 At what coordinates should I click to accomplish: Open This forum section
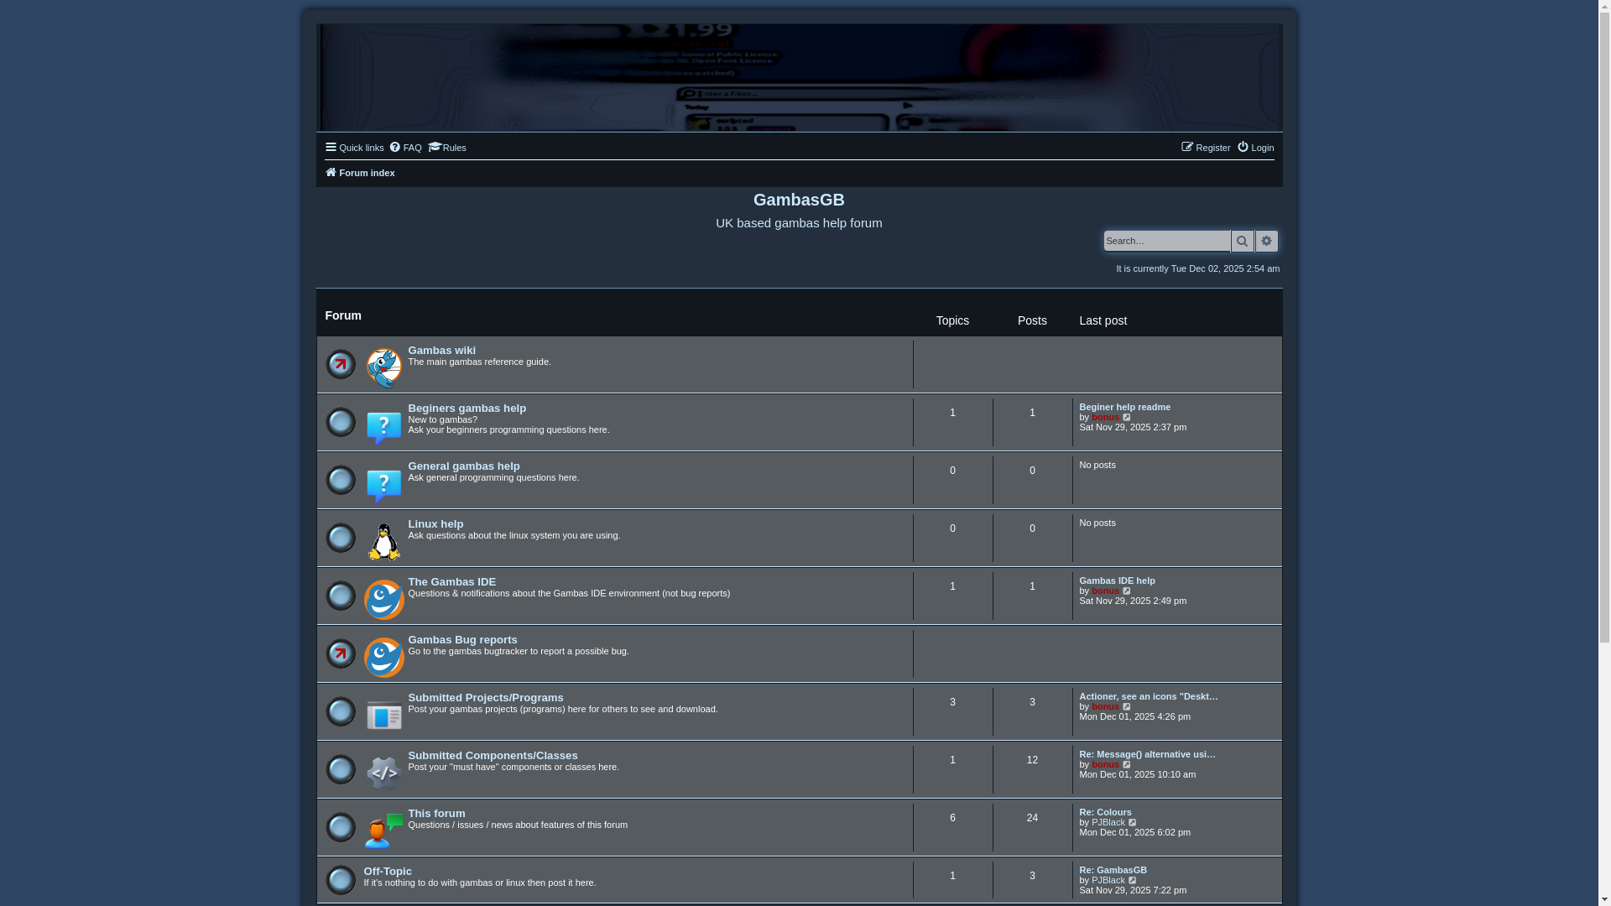436,814
